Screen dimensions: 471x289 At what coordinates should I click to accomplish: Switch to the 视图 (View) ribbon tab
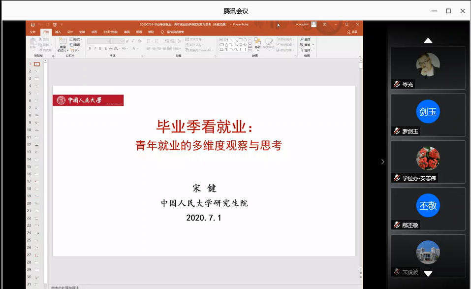click(x=139, y=32)
